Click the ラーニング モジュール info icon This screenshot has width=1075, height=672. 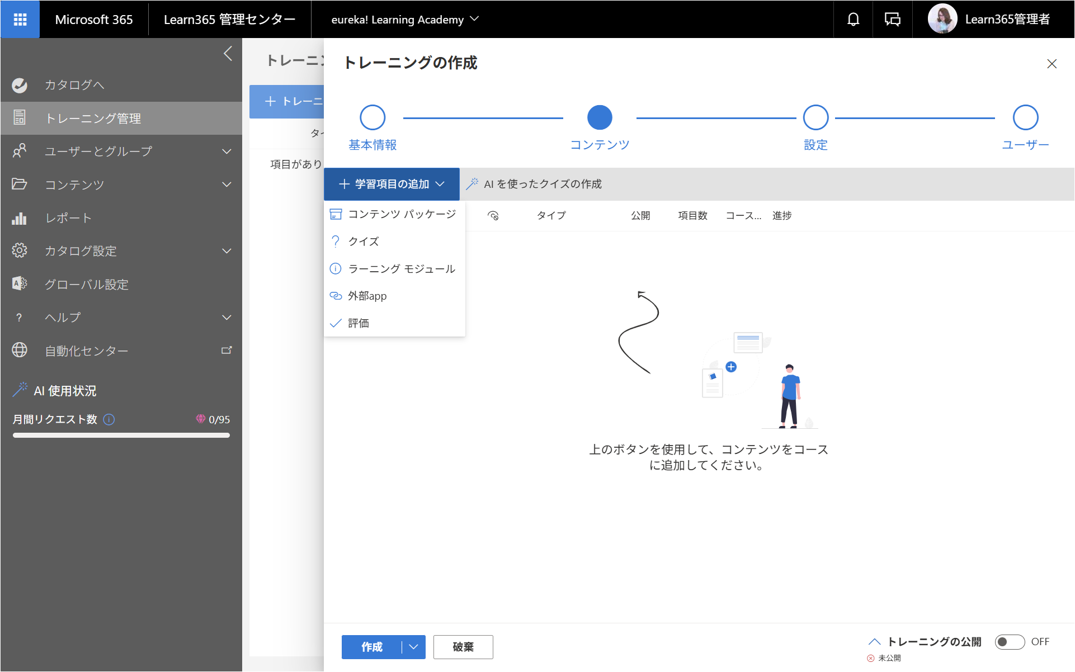(336, 269)
